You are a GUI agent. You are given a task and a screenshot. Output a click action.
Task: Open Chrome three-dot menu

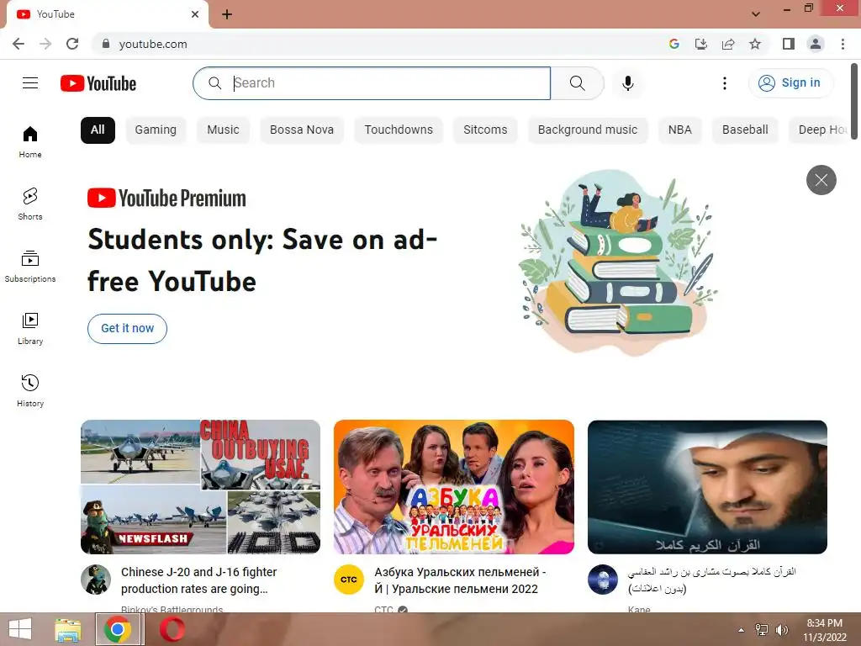[843, 44]
